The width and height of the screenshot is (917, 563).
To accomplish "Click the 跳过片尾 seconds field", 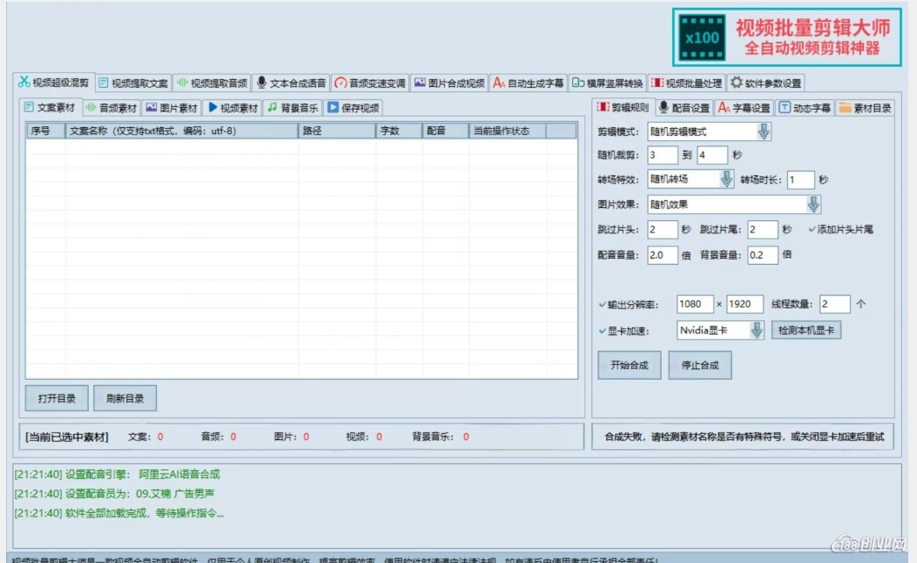I will 763,229.
